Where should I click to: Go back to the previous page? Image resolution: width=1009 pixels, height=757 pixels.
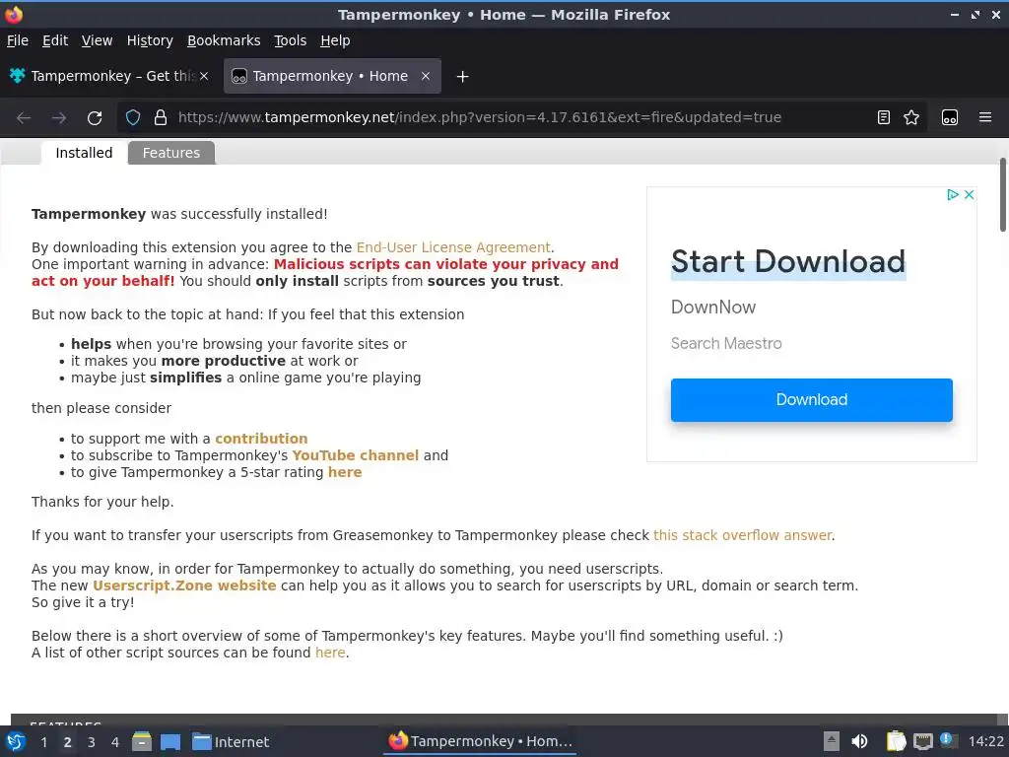tap(24, 118)
